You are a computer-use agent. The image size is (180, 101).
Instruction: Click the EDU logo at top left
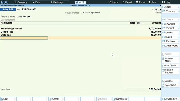click(x=4, y=2)
